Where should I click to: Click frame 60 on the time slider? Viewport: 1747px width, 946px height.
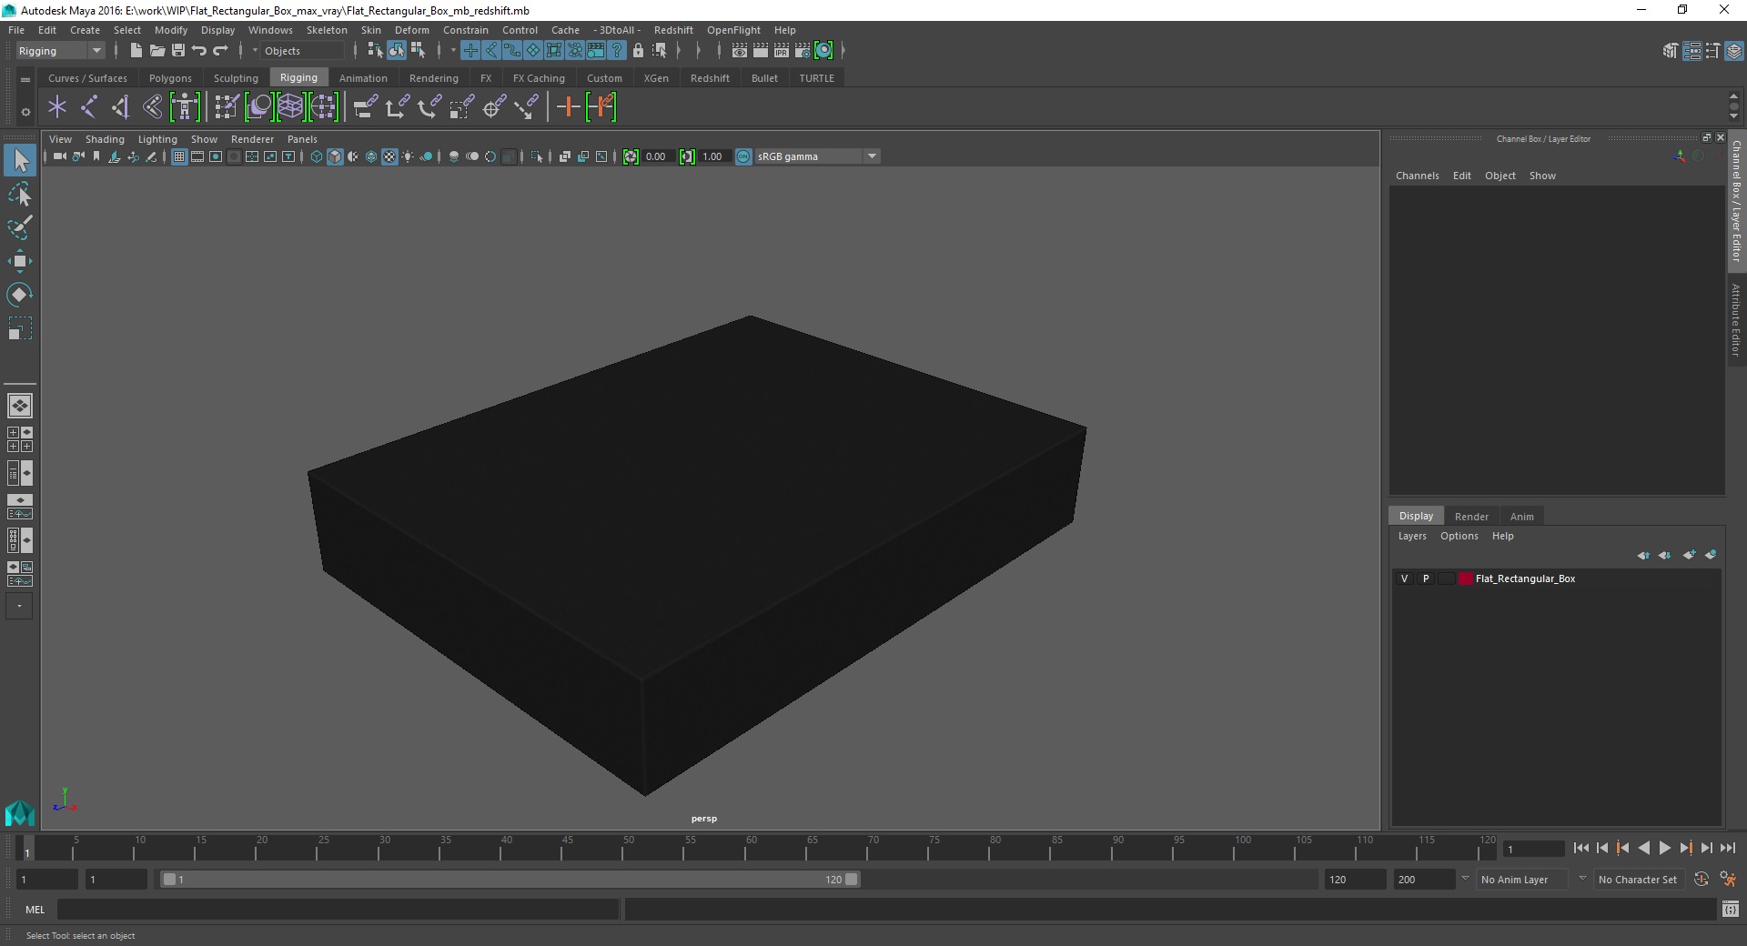752,848
